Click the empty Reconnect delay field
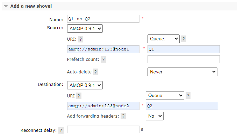237x135 pixels. point(103,129)
